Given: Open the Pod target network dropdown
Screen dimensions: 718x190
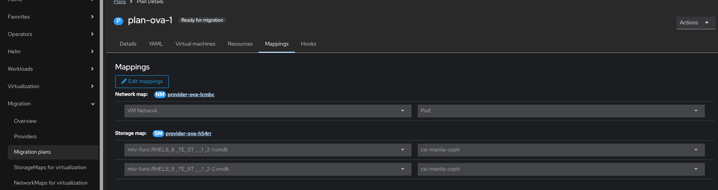Looking at the screenshot, I should click(x=561, y=111).
